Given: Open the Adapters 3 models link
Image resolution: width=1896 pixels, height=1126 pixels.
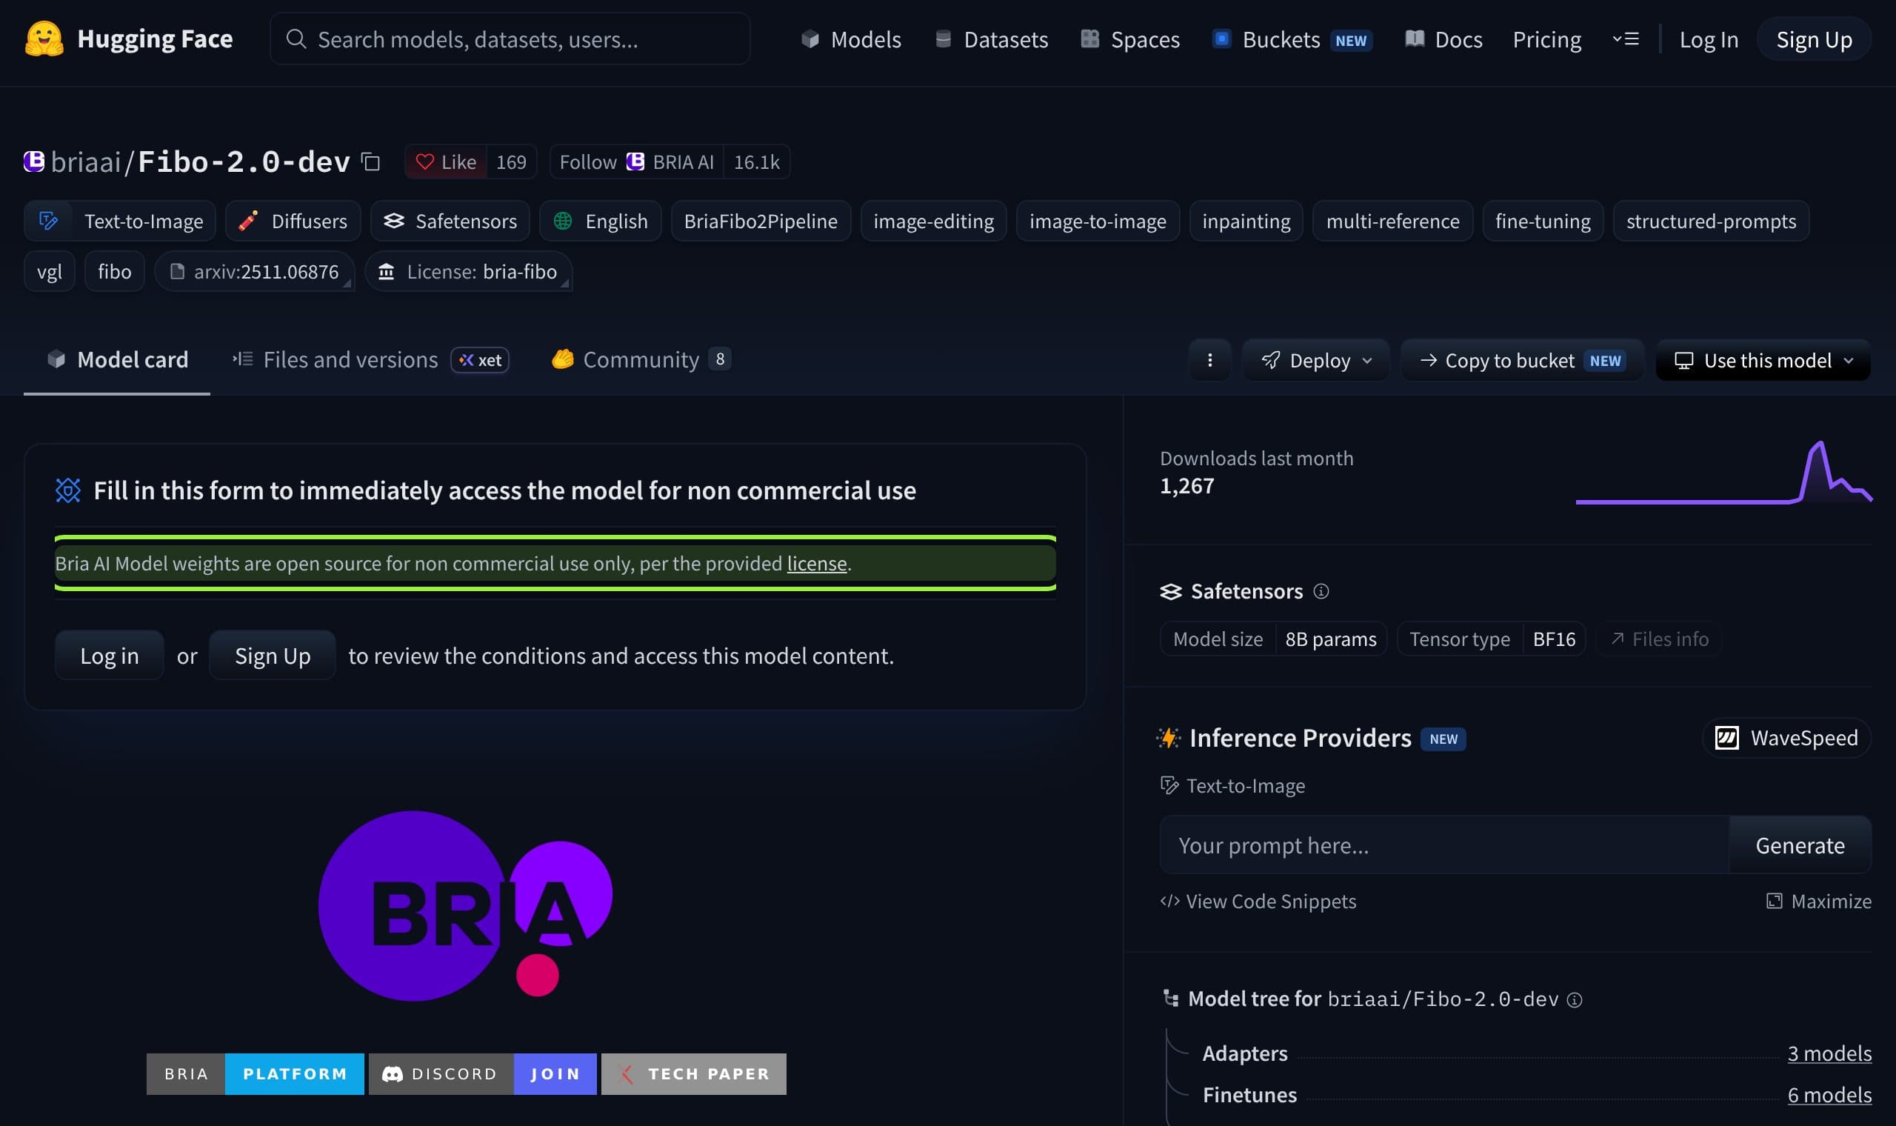Looking at the screenshot, I should click(x=1829, y=1053).
